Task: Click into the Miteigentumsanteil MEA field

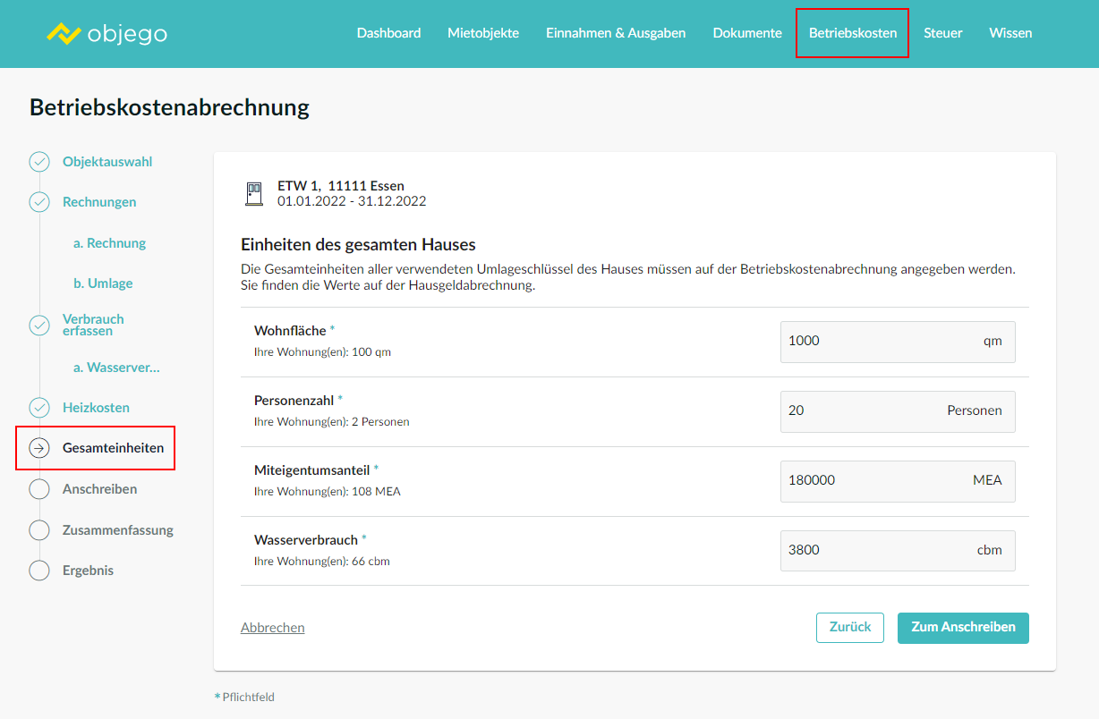Action: coord(877,481)
